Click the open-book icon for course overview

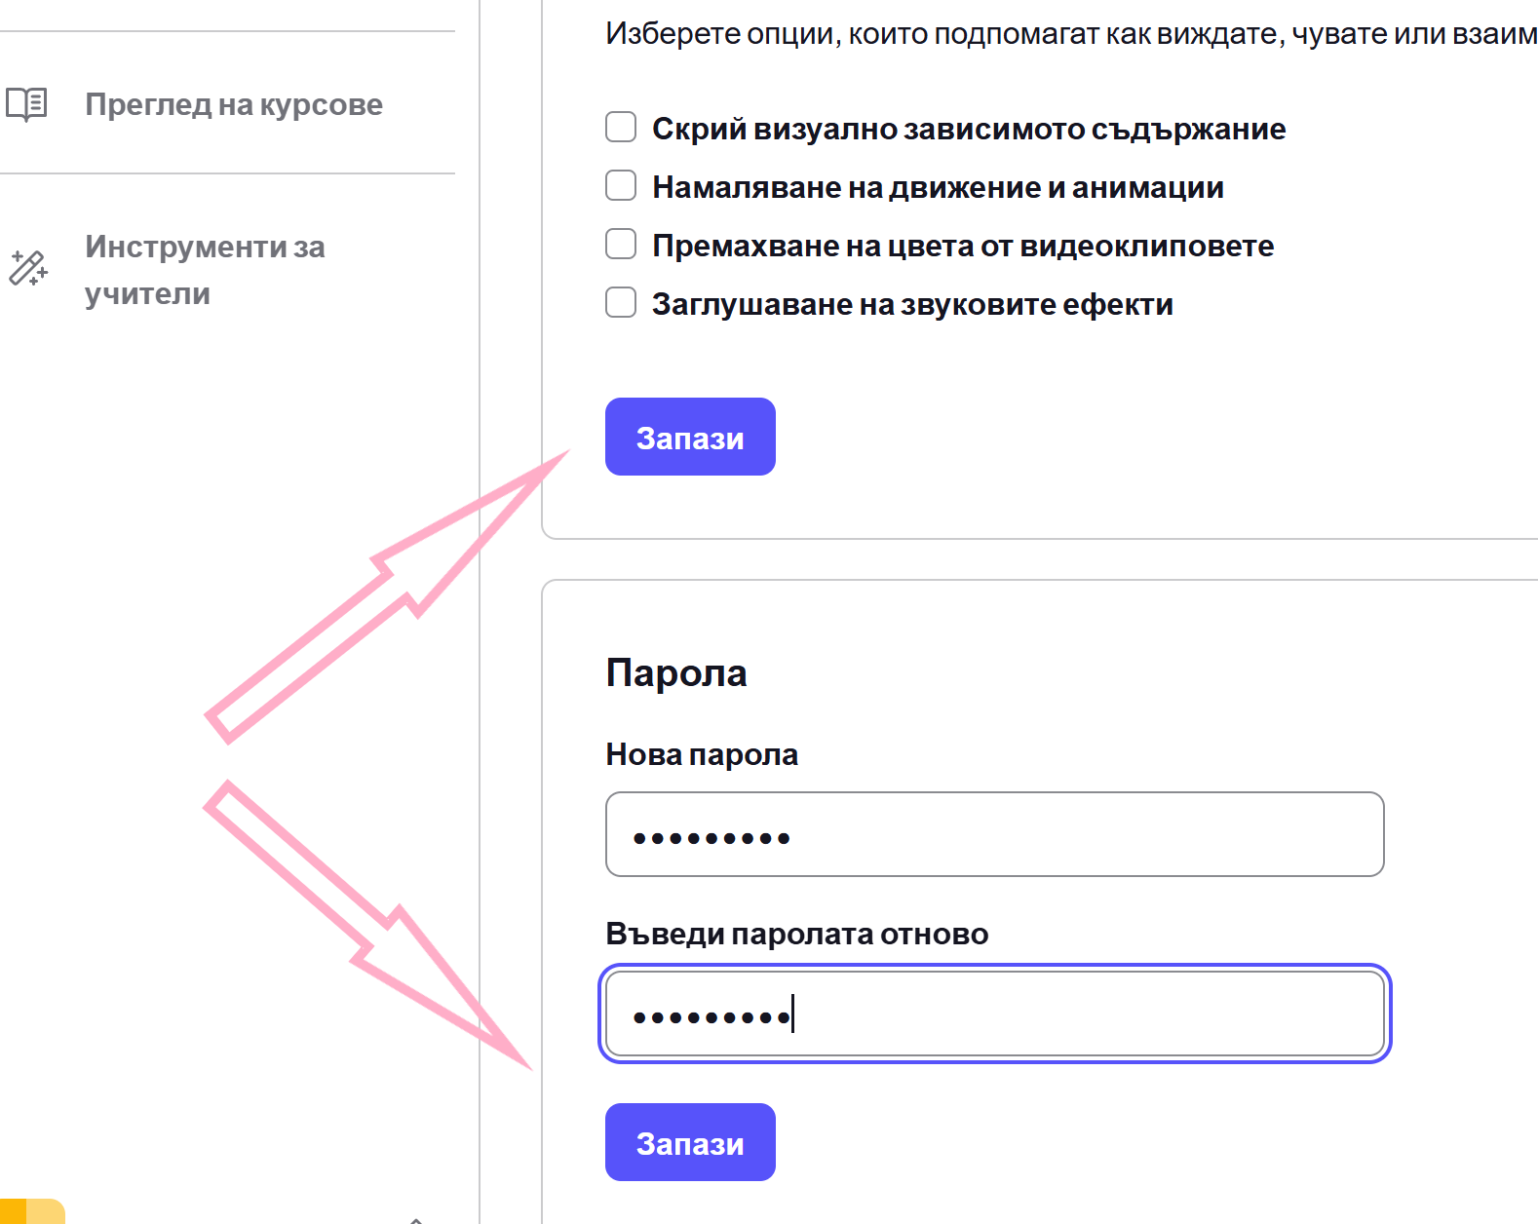tap(26, 104)
